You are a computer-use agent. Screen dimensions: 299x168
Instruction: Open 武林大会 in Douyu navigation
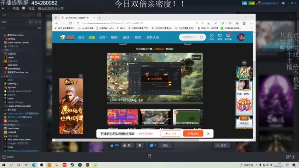[153, 37]
